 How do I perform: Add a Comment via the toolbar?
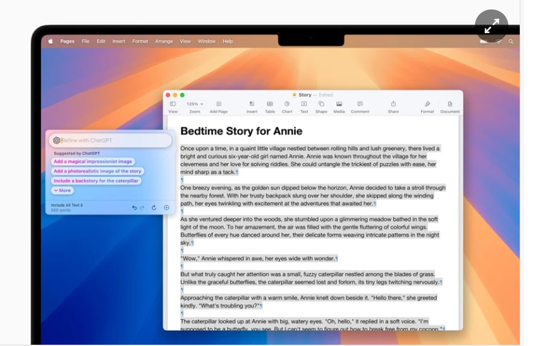pos(360,104)
